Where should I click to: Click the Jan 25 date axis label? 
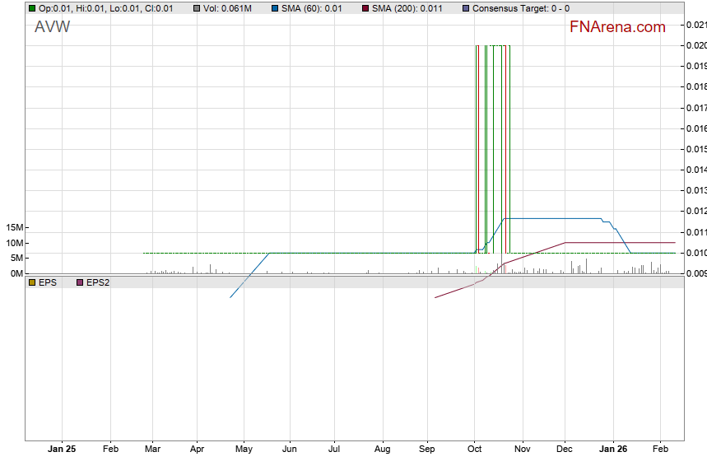pos(62,450)
